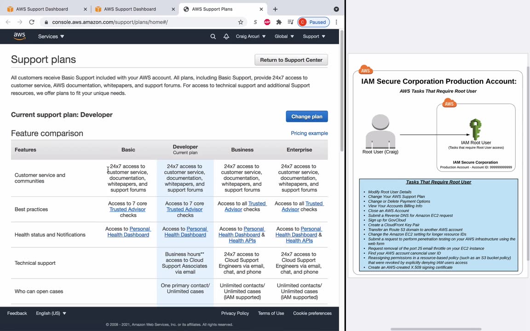Open Chrome's three-dot menu
The height and width of the screenshot is (331, 530).
(x=336, y=22)
